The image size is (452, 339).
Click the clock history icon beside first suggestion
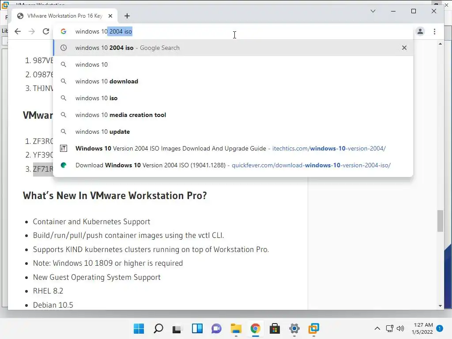[64, 48]
